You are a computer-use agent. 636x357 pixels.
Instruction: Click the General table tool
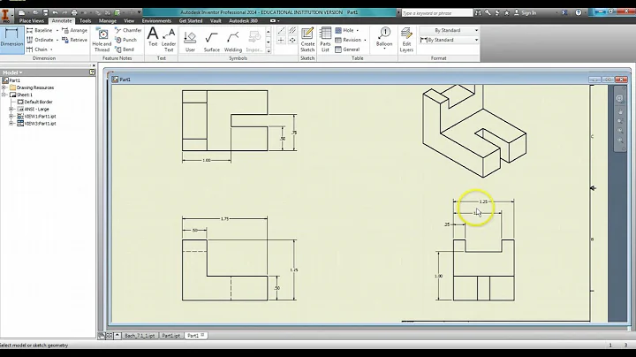coord(348,49)
